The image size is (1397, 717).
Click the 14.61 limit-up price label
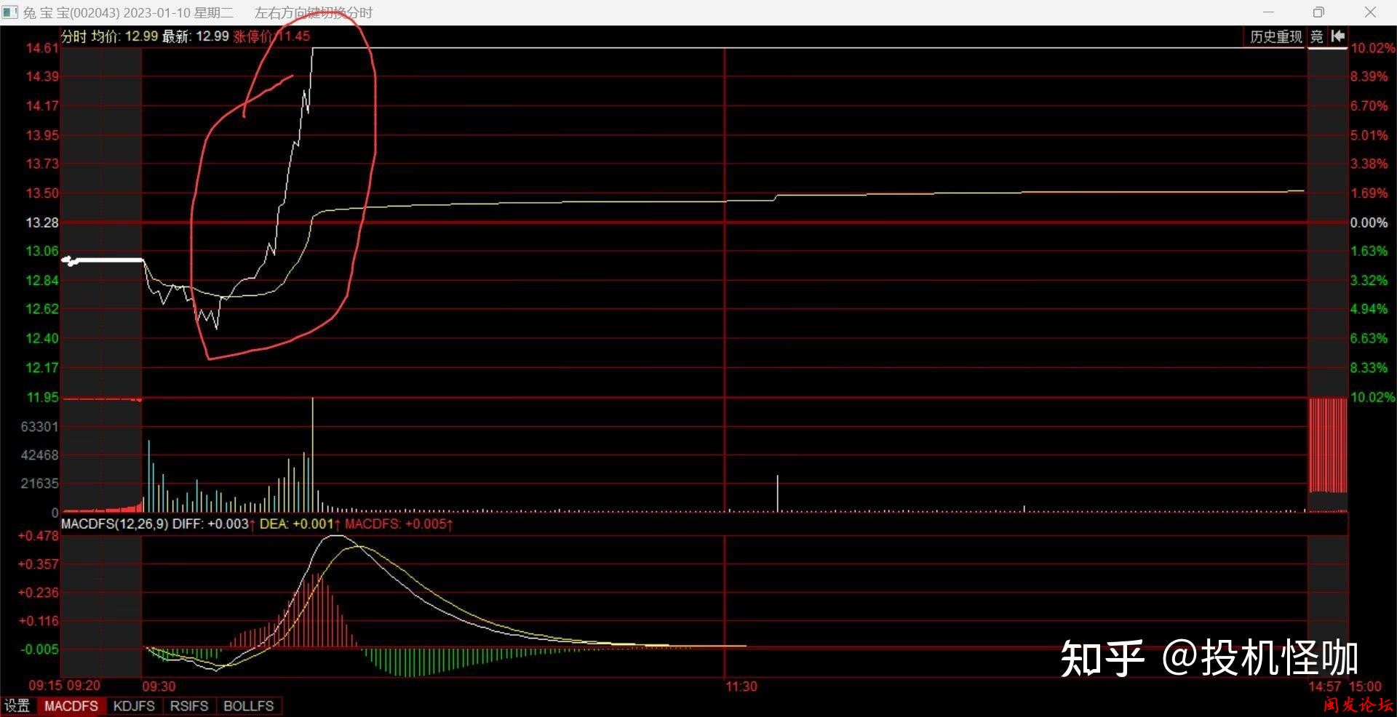42,48
